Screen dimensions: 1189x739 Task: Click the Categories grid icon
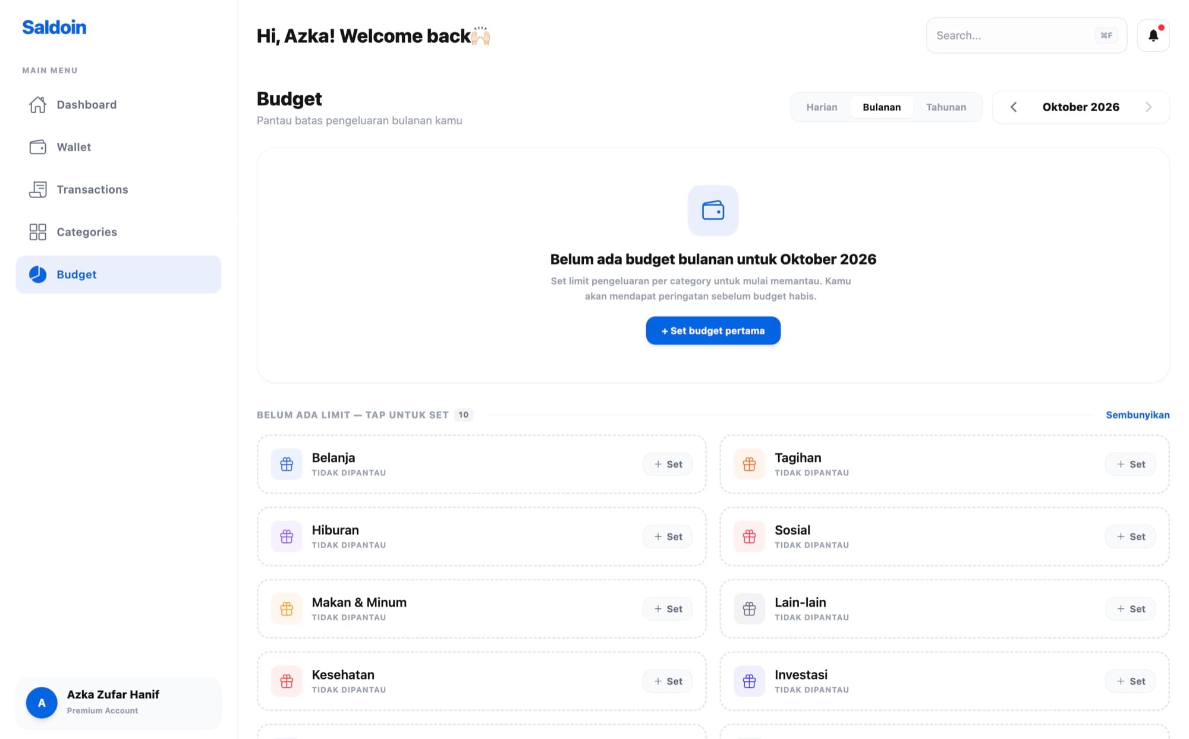[x=37, y=232]
